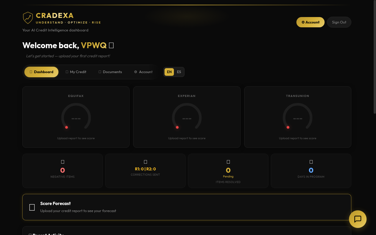Click the NEGATIVE ITEMS label
This screenshot has height=235, width=376.
pyautogui.click(x=63, y=177)
